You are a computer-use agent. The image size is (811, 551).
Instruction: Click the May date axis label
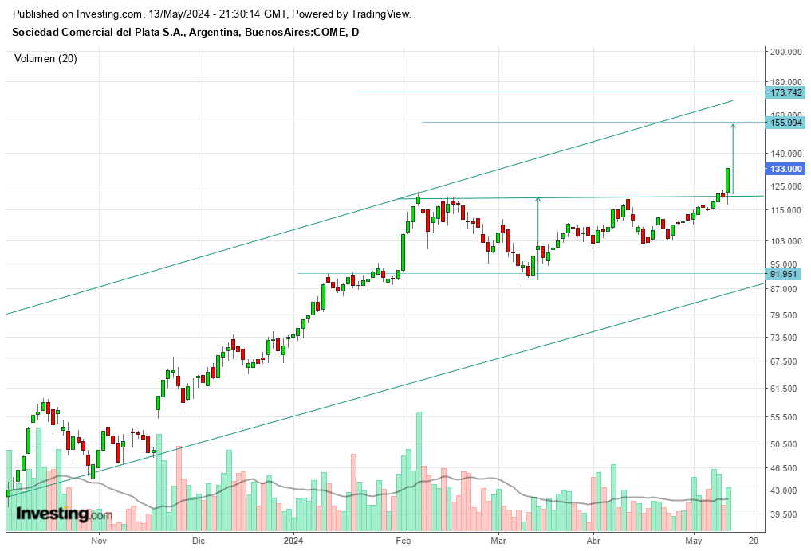(694, 541)
